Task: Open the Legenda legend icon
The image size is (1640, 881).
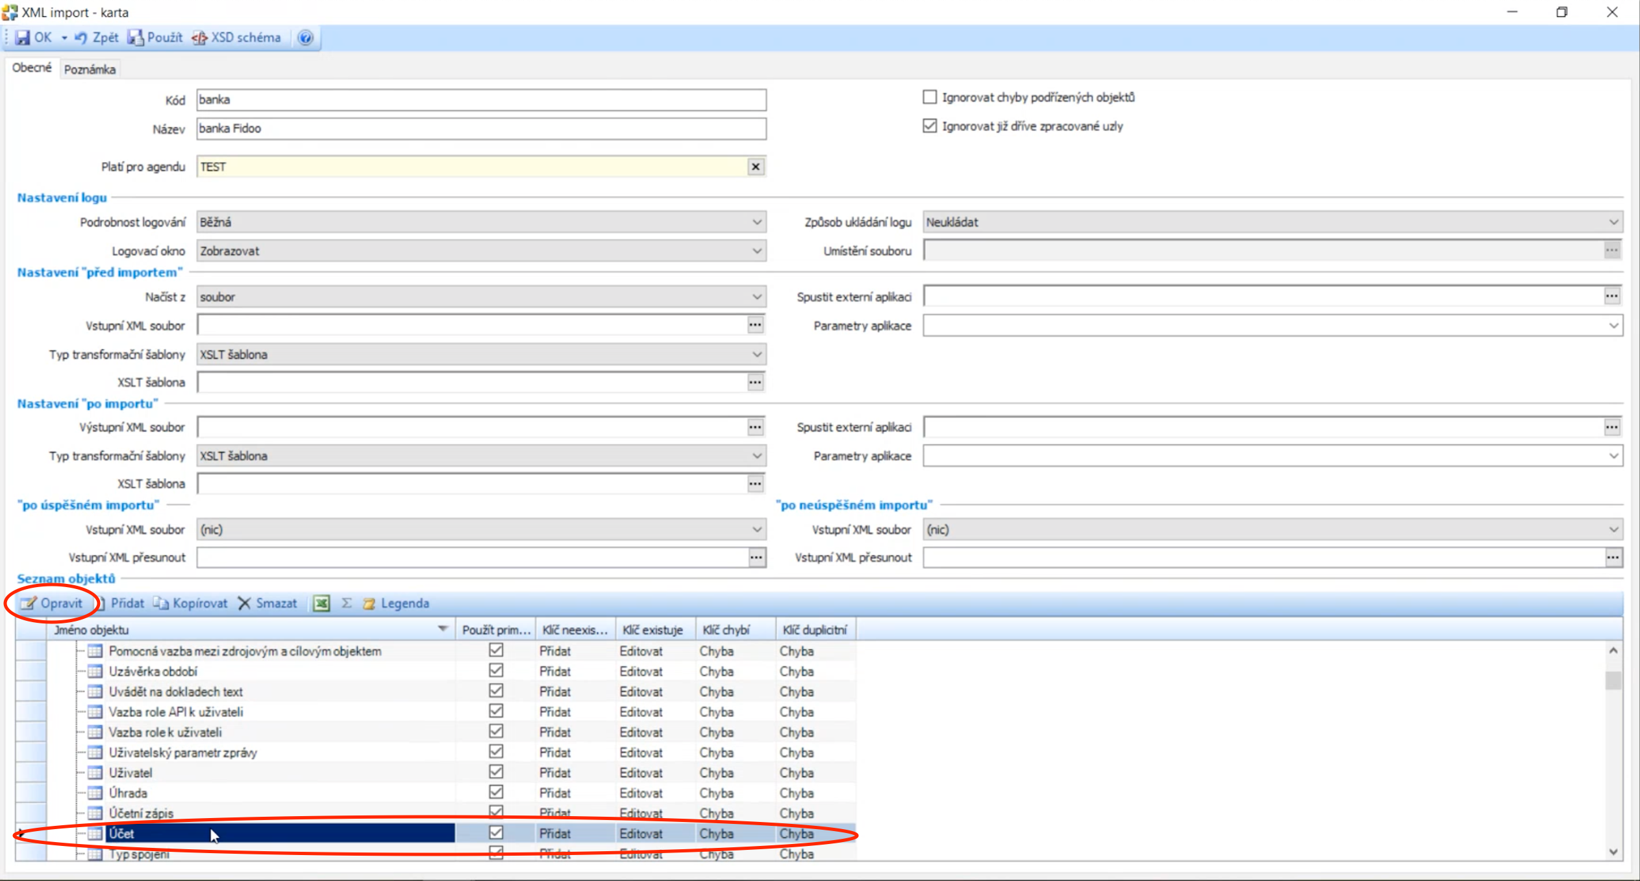Action: coord(369,603)
